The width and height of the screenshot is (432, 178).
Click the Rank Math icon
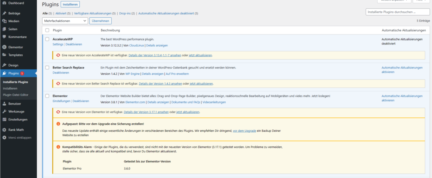tap(4, 130)
